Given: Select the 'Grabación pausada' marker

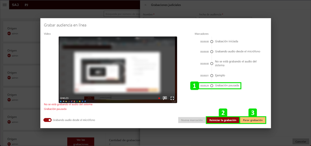Looking at the screenshot, I should [x=212, y=86].
